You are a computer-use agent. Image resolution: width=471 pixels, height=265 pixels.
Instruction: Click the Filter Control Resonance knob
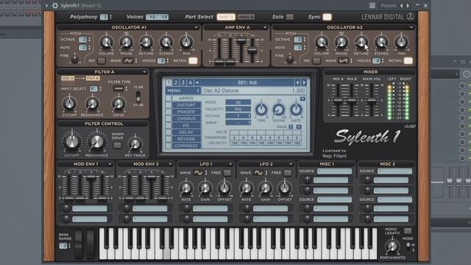(x=96, y=142)
